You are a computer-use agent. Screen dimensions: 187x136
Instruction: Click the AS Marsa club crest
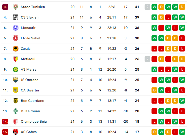16,69
